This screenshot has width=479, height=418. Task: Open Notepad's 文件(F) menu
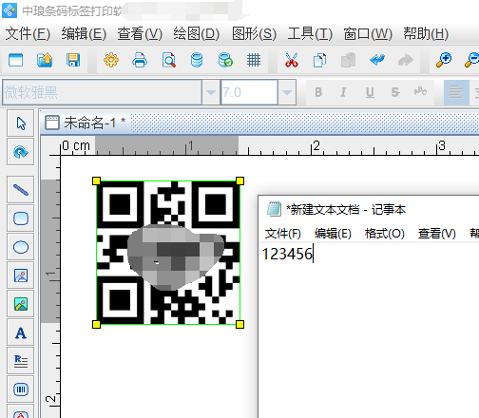point(283,234)
